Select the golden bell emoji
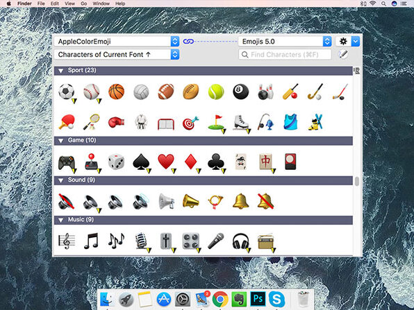Screen dimensions: 414x310 [x=240, y=201]
